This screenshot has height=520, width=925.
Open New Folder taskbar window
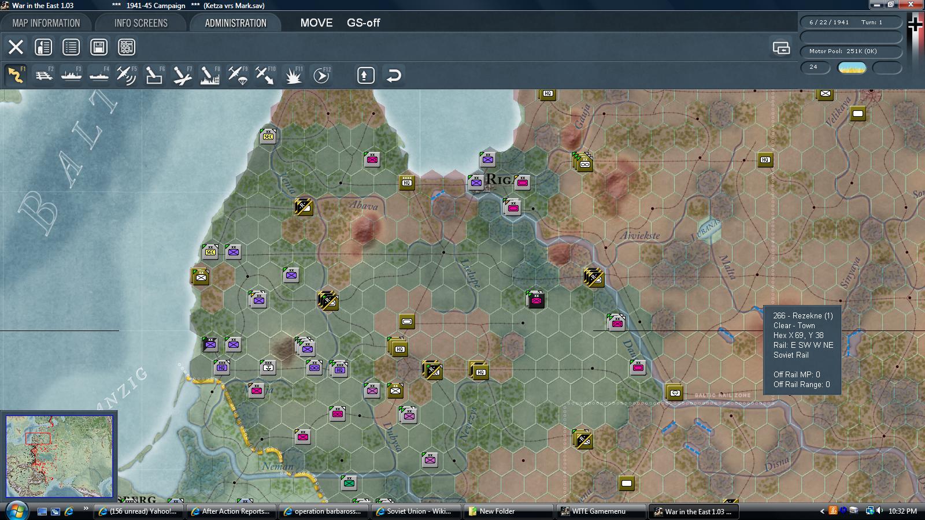click(x=509, y=511)
